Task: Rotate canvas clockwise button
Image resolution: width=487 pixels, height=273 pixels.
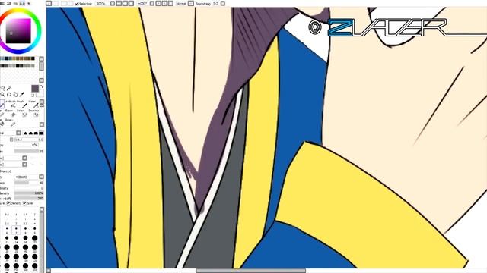Action: click(164, 3)
